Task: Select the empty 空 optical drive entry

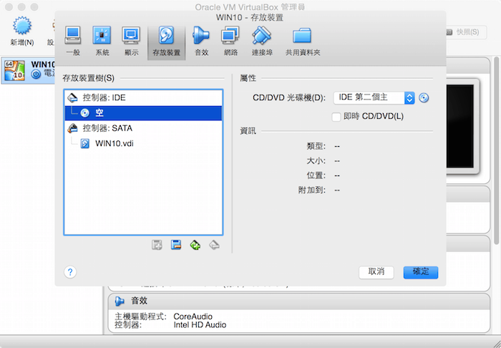Action: pyautogui.click(x=143, y=113)
